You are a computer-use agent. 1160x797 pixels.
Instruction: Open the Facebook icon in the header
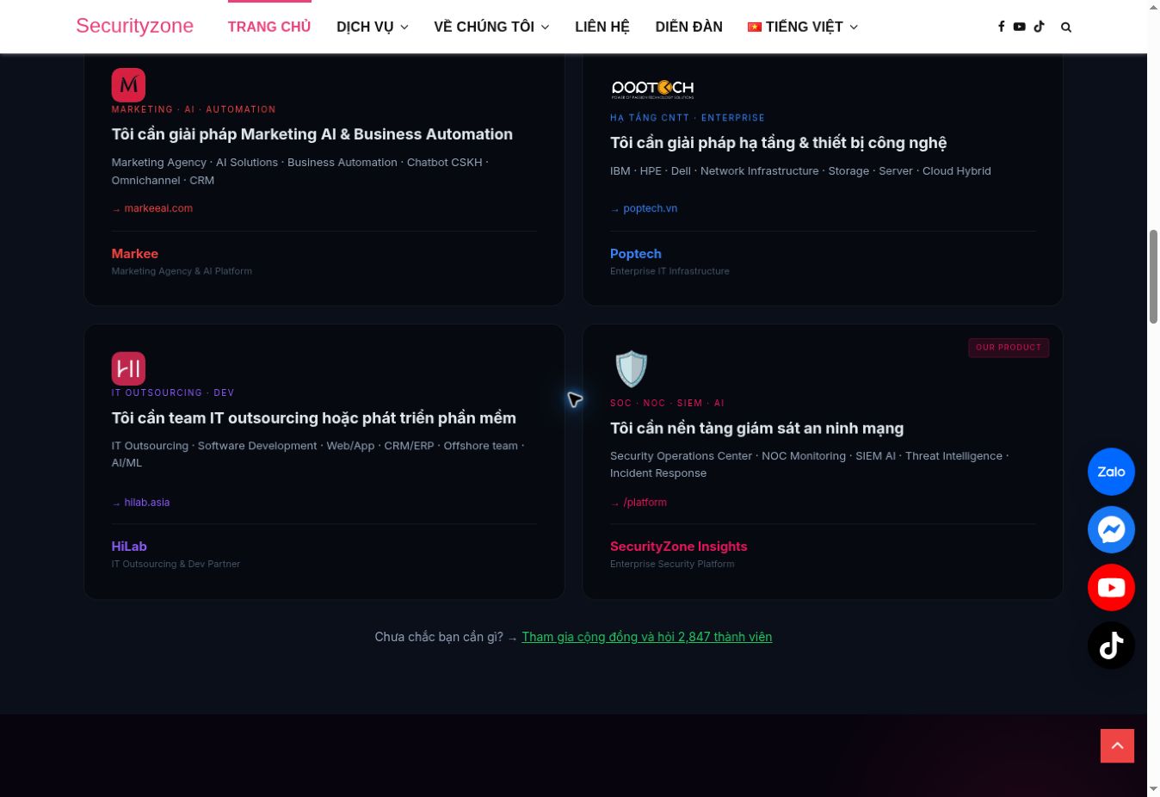[x=1001, y=27]
